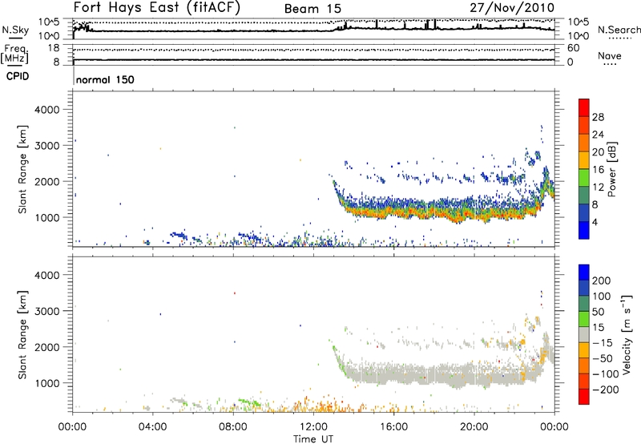
Task: Click the orange backscatter band in power panel
Action: [x=441, y=213]
